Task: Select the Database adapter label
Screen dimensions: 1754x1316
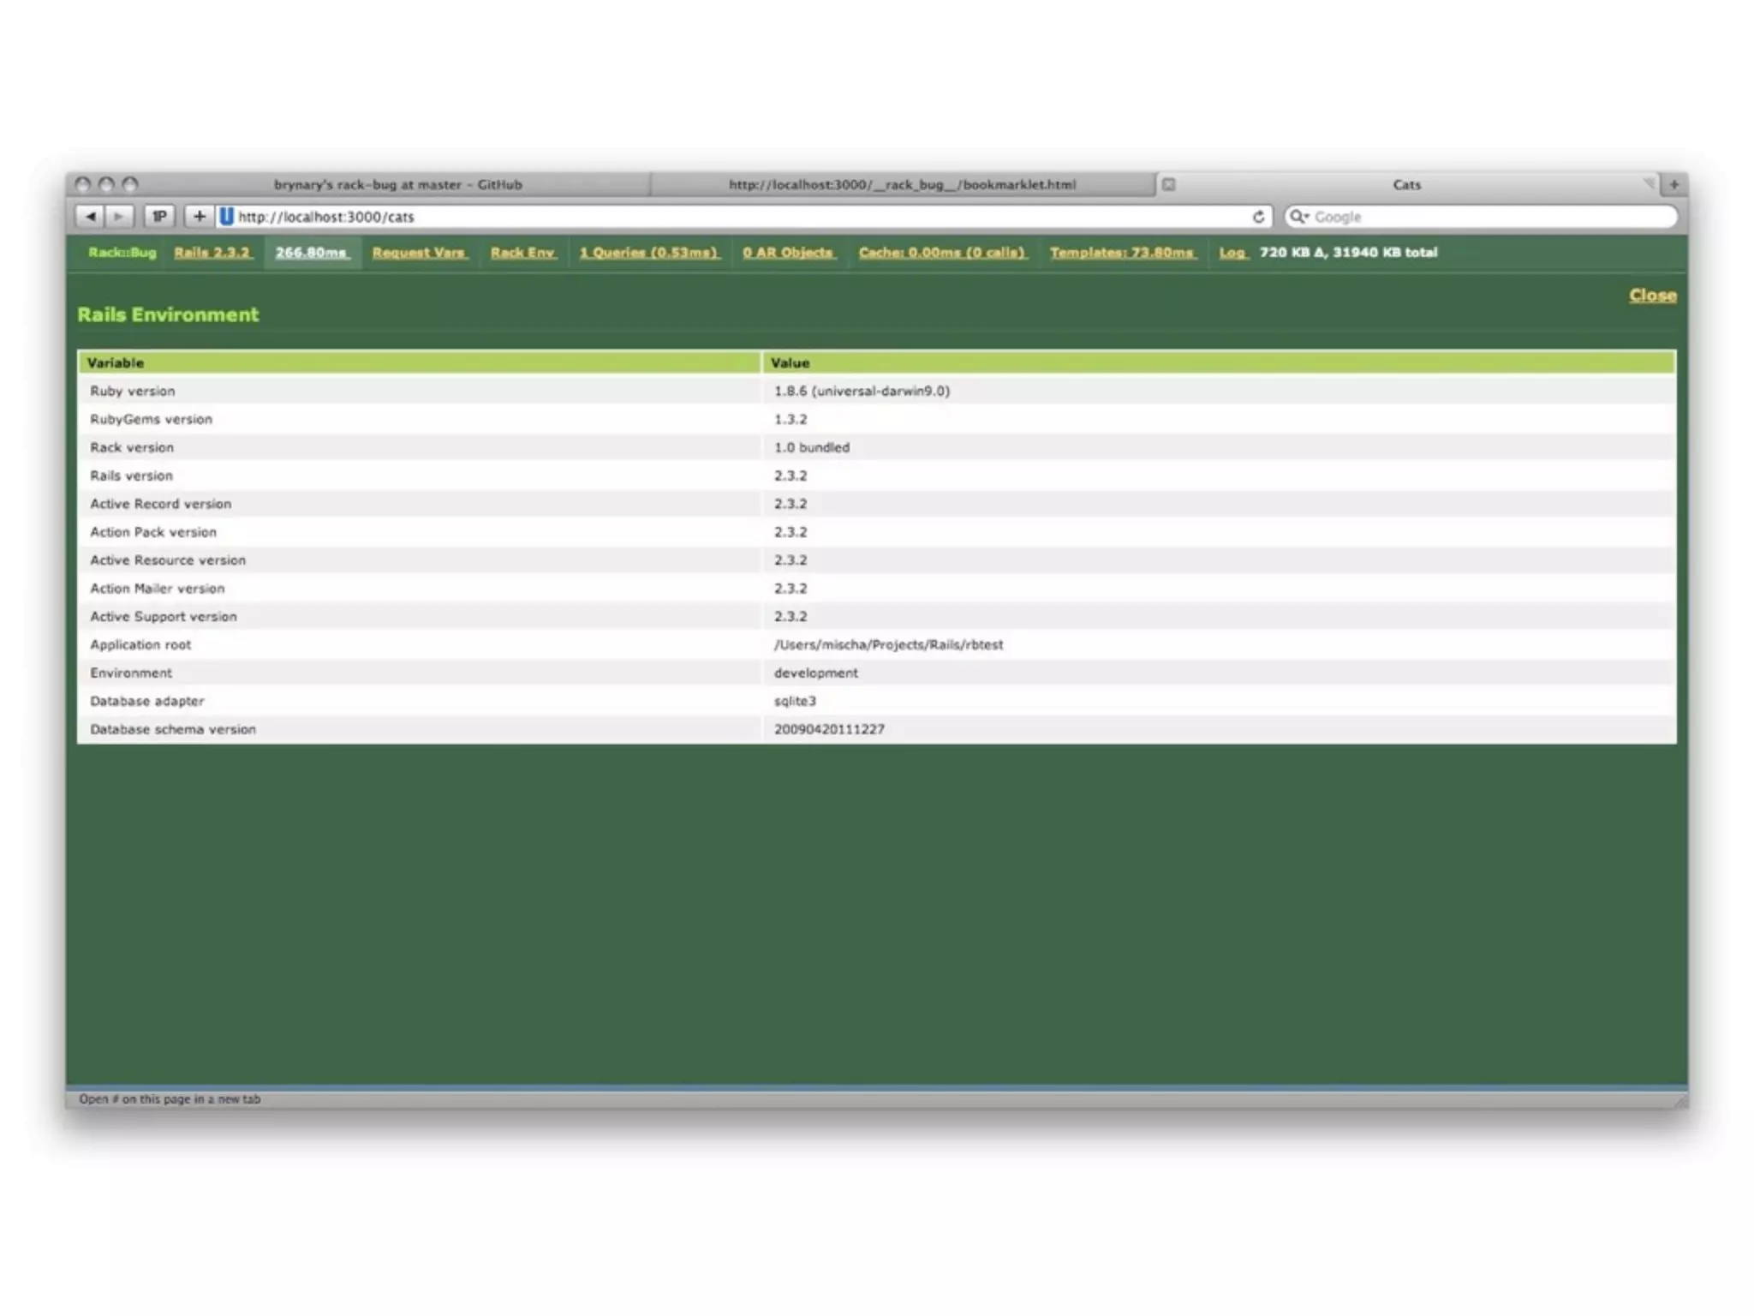Action: pos(147,701)
